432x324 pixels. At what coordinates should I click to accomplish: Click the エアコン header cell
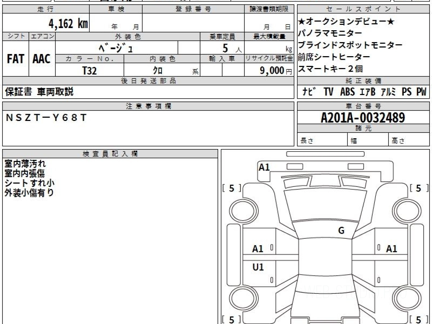(42, 36)
